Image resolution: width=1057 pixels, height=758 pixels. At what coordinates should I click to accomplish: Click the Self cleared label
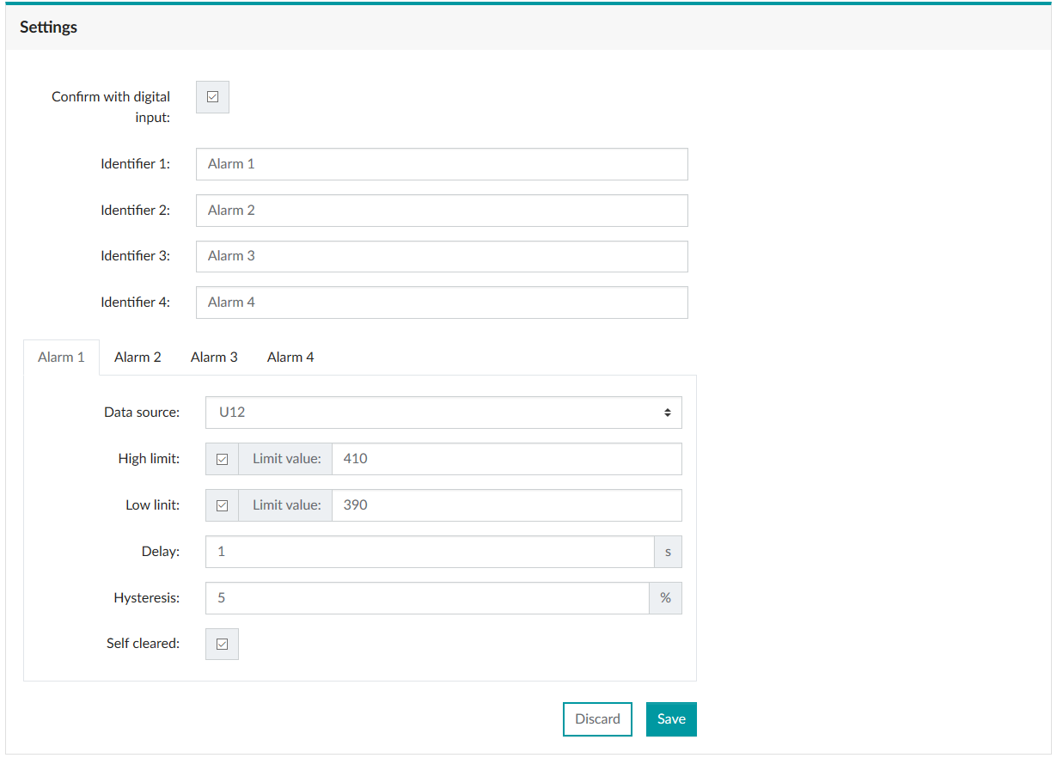[x=143, y=643]
